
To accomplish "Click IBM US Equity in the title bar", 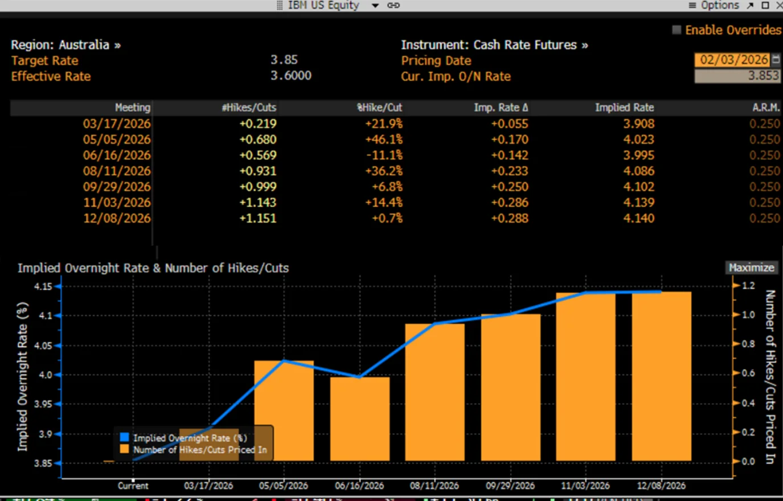I will (323, 5).
